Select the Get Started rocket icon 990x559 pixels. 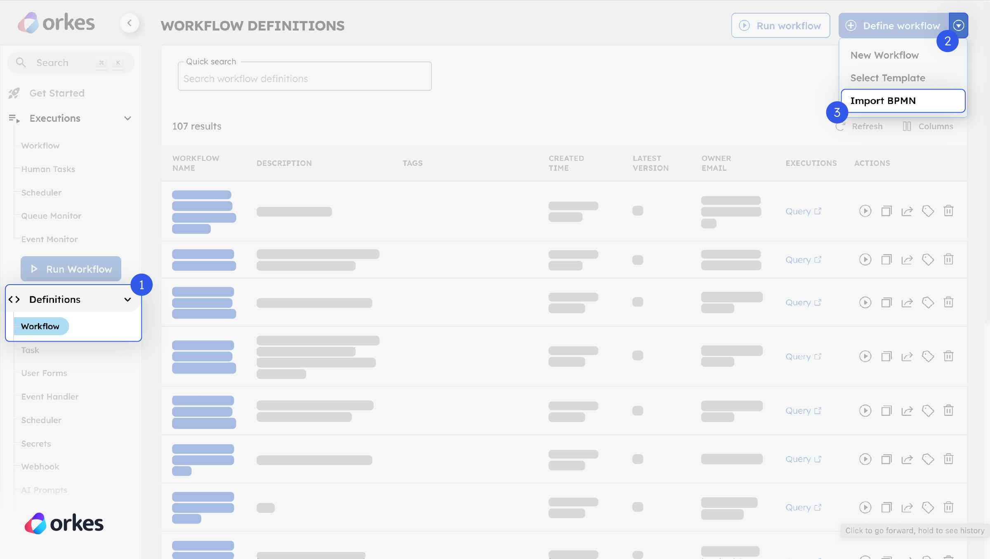click(14, 93)
